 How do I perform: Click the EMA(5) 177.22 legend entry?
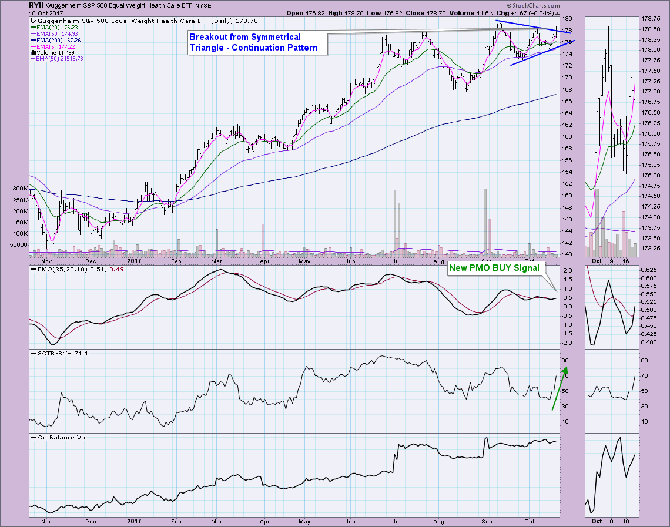coord(56,46)
